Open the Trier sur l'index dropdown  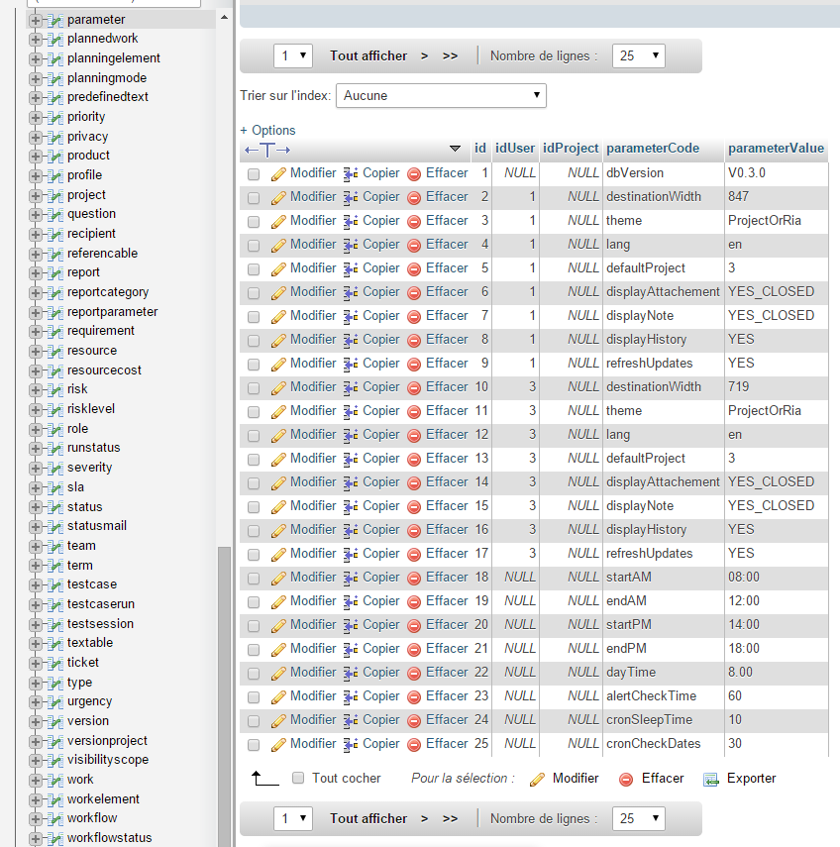[x=441, y=96]
